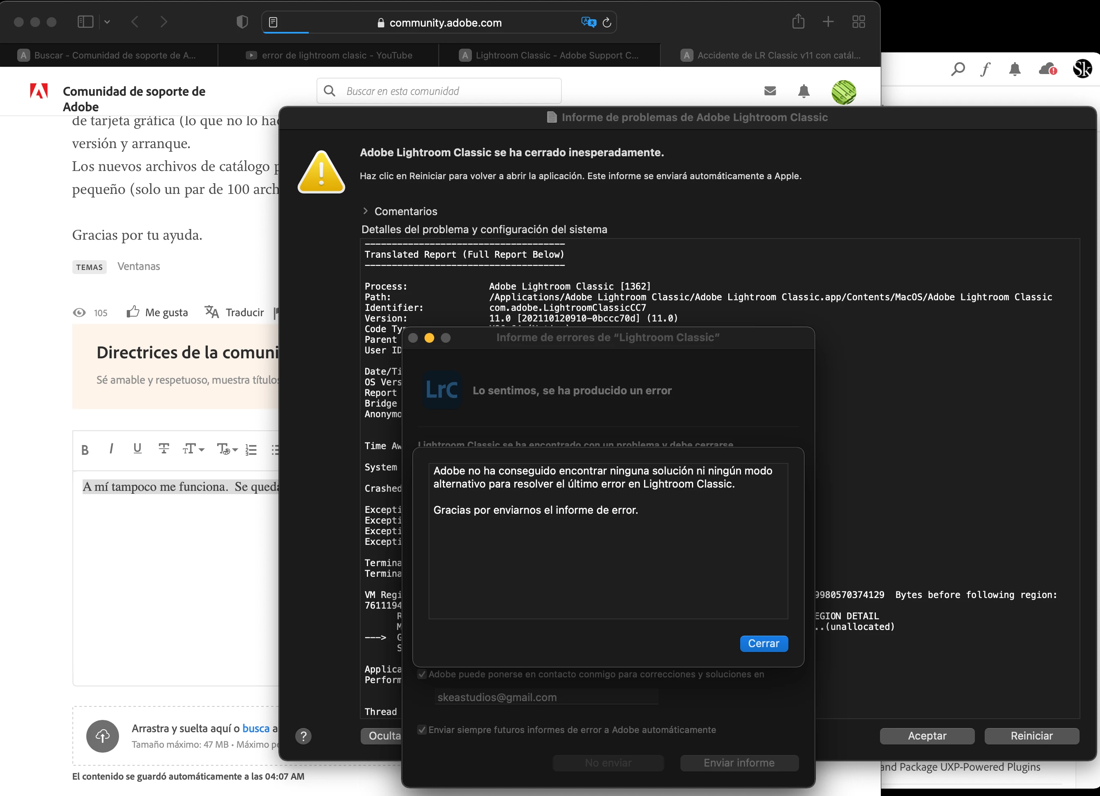Open community notifications bell icon
Viewport: 1100px width, 796px height.
(x=804, y=91)
